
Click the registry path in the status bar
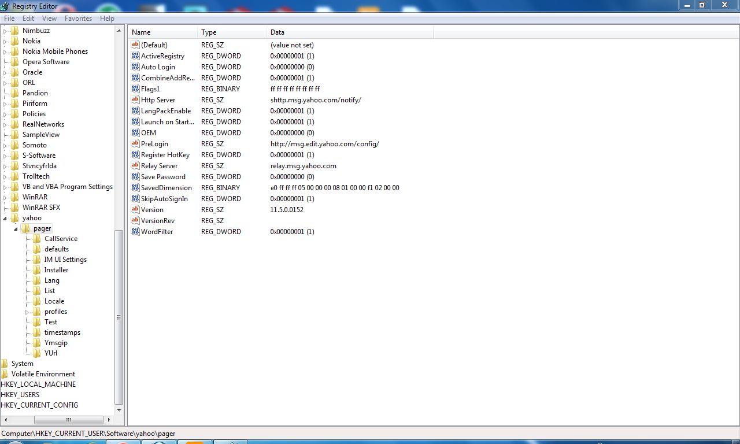coord(88,434)
